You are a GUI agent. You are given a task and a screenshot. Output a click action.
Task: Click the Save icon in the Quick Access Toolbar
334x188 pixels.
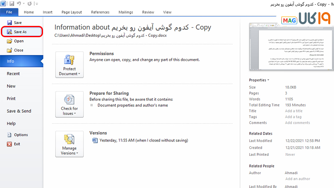click(x=11, y=3)
